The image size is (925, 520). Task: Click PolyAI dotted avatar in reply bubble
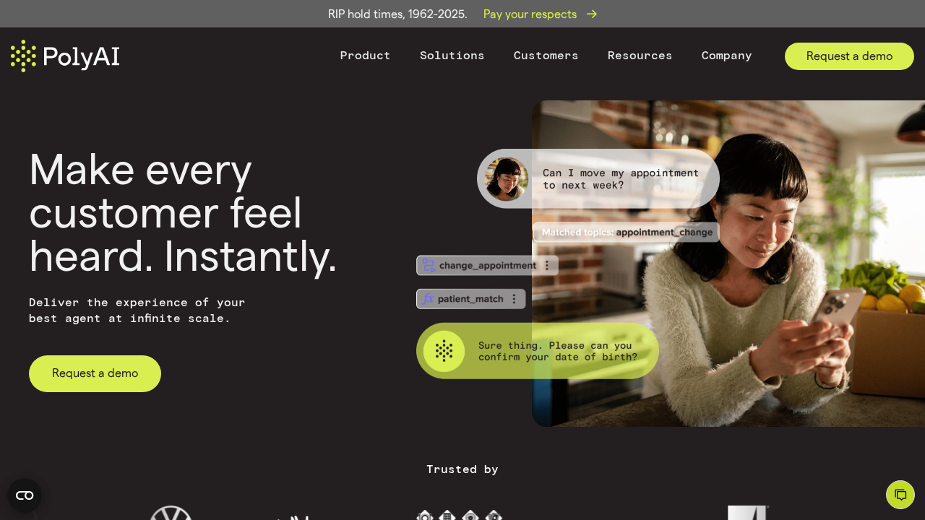pos(444,351)
